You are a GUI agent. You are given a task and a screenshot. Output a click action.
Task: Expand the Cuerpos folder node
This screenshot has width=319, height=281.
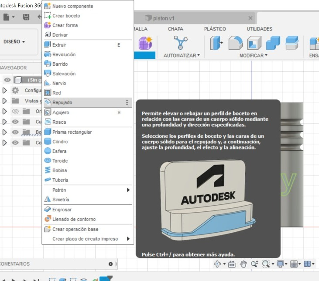click(4, 122)
